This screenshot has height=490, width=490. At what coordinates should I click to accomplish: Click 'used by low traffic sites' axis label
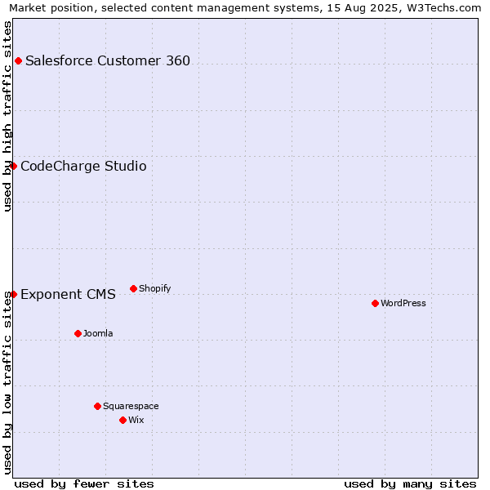tap(7, 383)
